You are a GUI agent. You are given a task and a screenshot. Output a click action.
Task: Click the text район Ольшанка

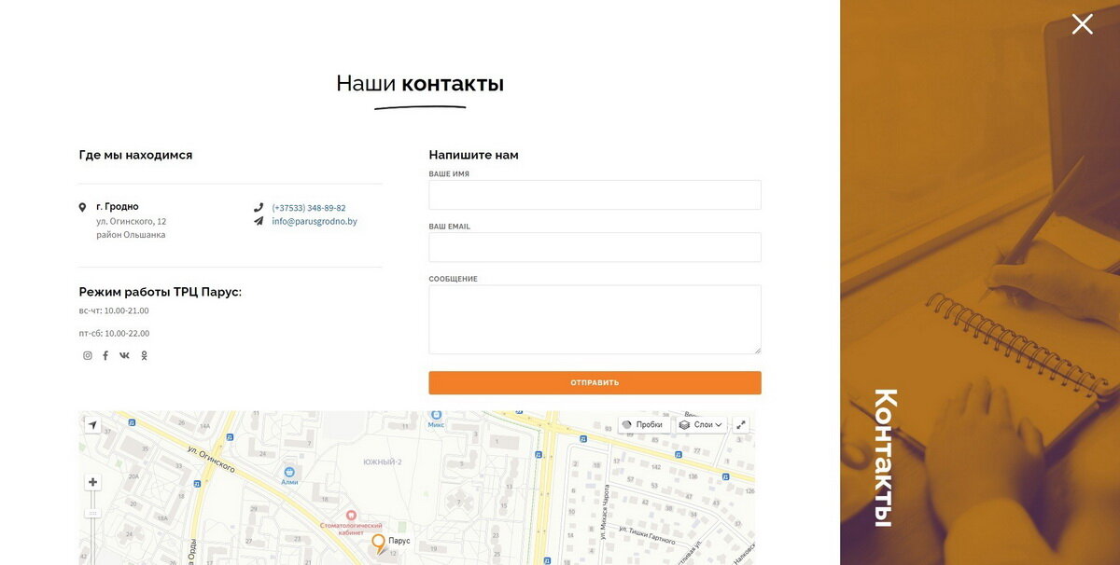tap(130, 235)
